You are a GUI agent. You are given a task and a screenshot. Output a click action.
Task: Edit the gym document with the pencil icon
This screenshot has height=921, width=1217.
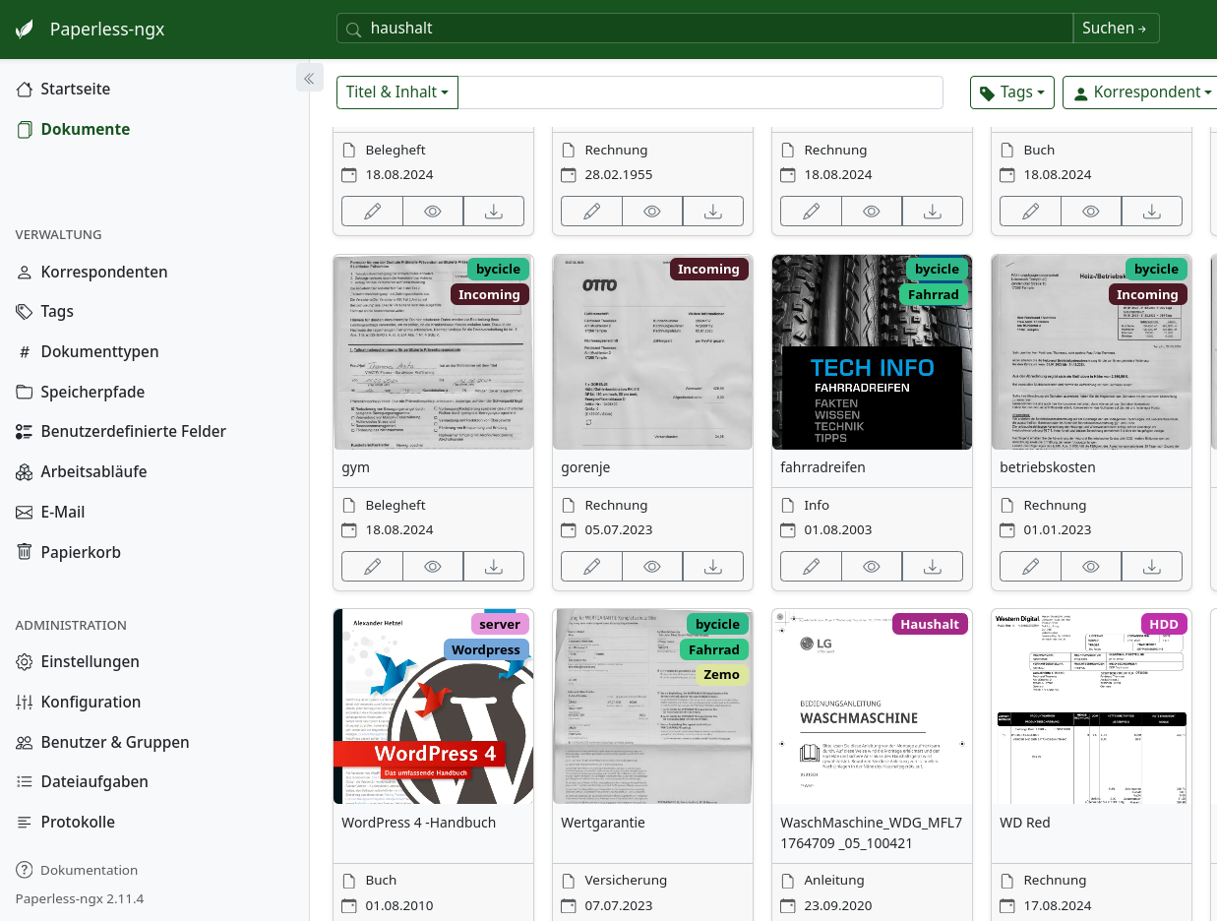point(372,566)
